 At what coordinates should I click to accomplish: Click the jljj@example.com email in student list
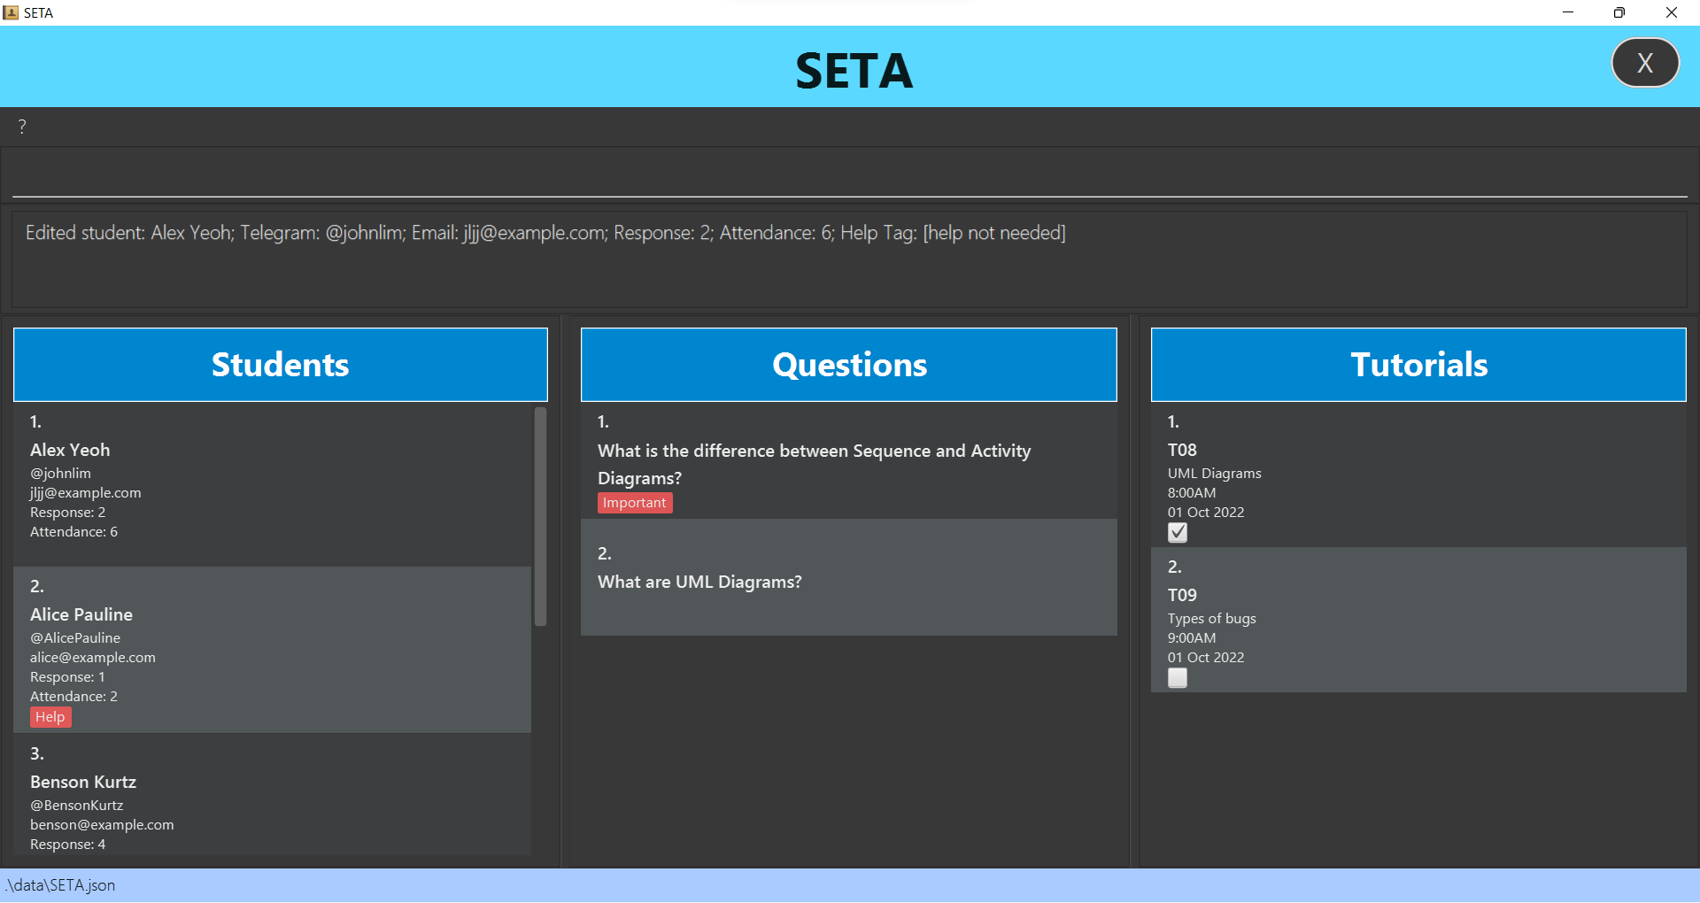click(86, 493)
